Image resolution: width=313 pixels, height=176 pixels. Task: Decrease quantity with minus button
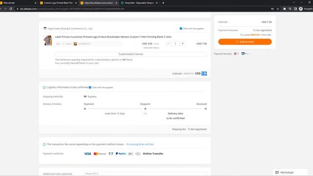(x=168, y=44)
